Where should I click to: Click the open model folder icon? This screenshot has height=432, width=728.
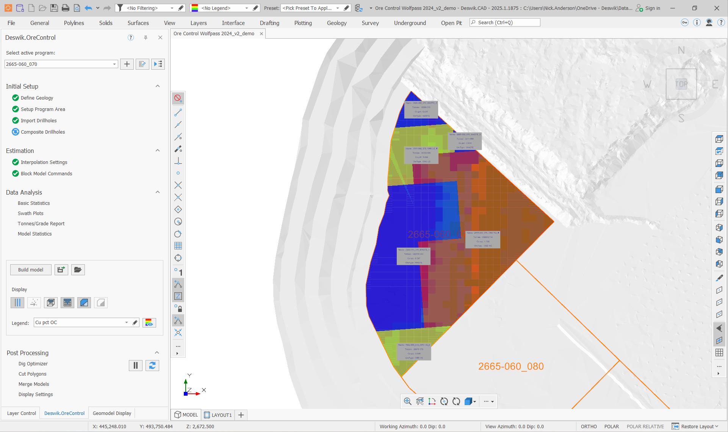(x=78, y=270)
